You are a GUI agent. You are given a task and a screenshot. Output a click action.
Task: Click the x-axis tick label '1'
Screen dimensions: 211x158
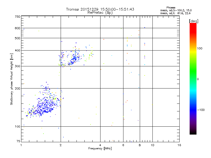click(x=21, y=145)
